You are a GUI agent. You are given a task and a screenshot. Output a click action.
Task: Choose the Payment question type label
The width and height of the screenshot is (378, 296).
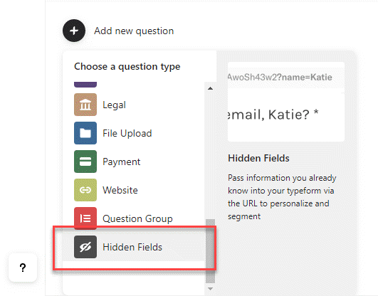pyautogui.click(x=122, y=162)
